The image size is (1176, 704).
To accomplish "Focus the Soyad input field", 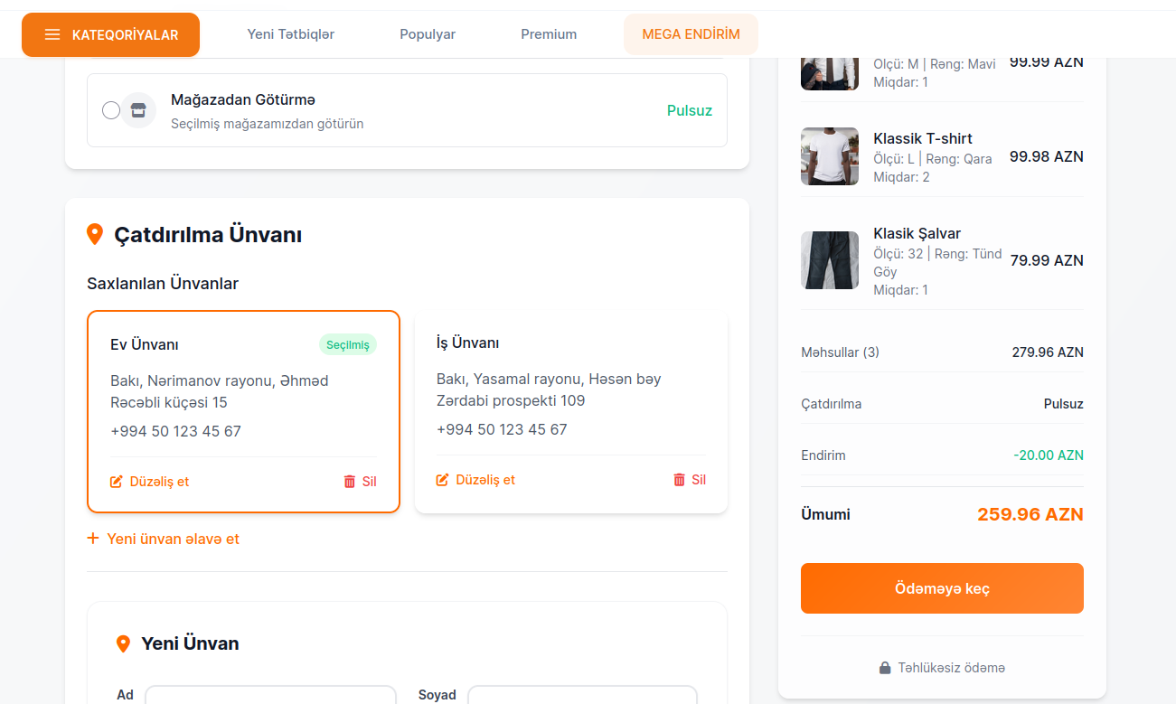I will coord(582,695).
